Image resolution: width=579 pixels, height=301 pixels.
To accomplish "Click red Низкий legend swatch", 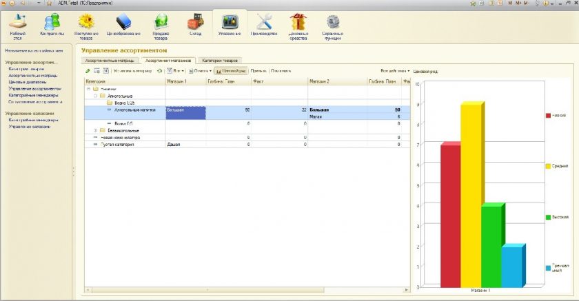I will click(549, 116).
